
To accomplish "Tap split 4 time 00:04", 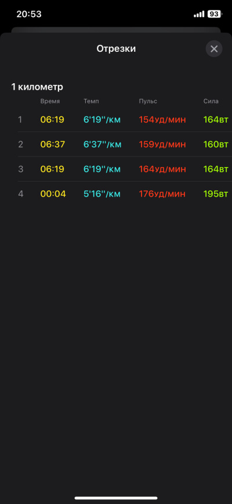I will pos(53,194).
